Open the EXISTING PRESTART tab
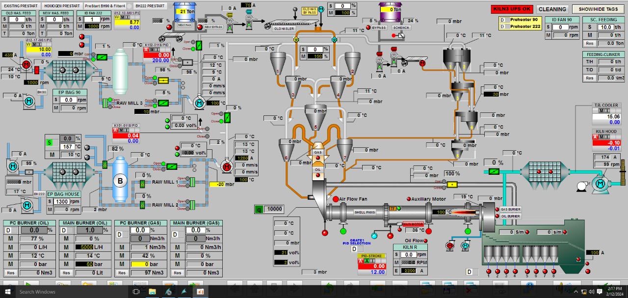The width and height of the screenshot is (628, 298). (x=22, y=6)
